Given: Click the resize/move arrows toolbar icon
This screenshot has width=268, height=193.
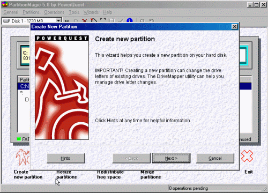Looking at the screenshot, I should click(x=67, y=21).
